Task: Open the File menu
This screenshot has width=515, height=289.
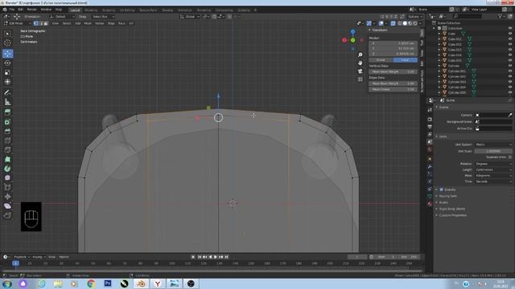Action: [12, 10]
